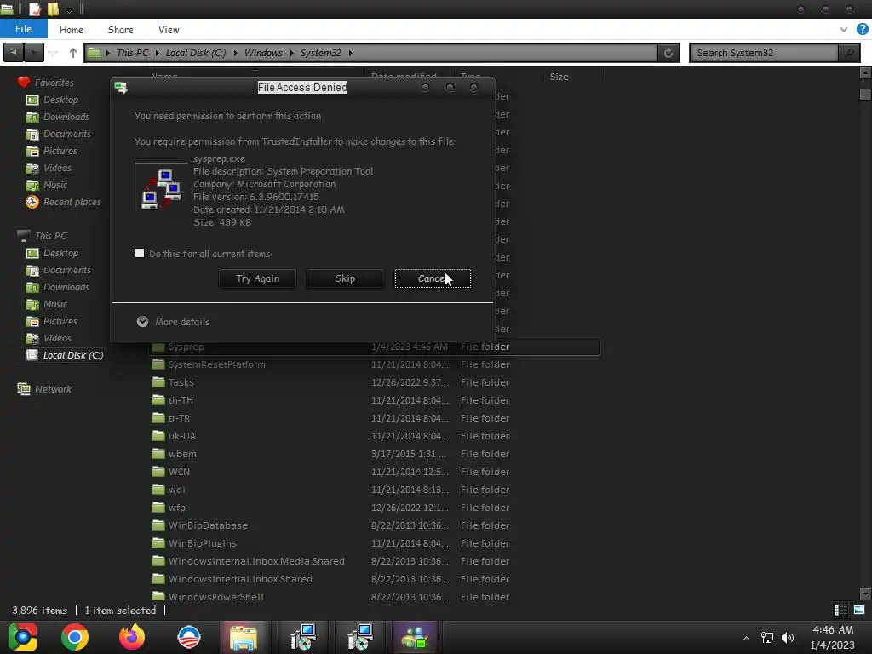Screen dimensions: 872x654
Task: Select the wfp folder name
Action: (x=177, y=508)
